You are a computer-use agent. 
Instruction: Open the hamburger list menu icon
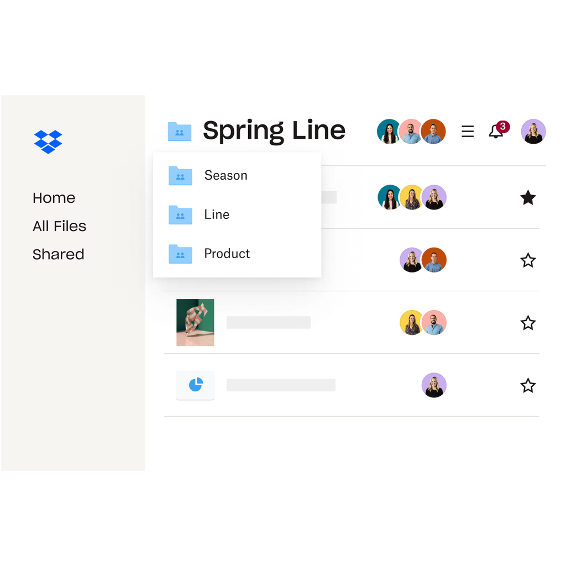tap(468, 131)
